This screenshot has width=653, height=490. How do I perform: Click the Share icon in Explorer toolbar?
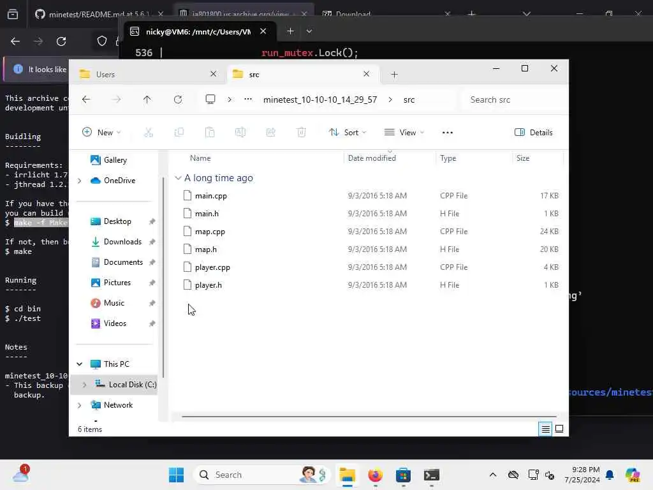tap(270, 133)
